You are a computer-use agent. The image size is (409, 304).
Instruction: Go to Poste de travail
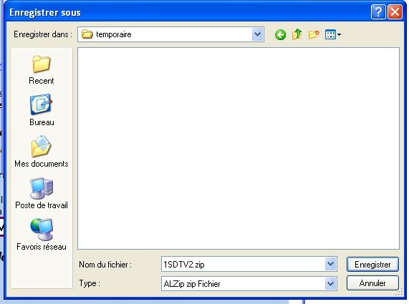42,193
